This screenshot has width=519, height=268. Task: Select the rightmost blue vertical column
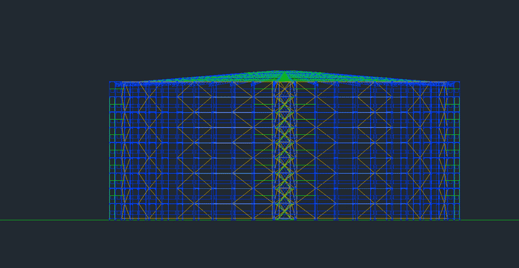point(459,150)
